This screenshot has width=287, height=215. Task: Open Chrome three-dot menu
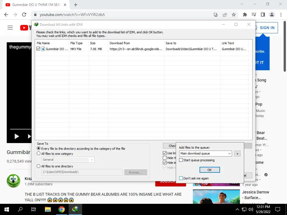(281, 15)
